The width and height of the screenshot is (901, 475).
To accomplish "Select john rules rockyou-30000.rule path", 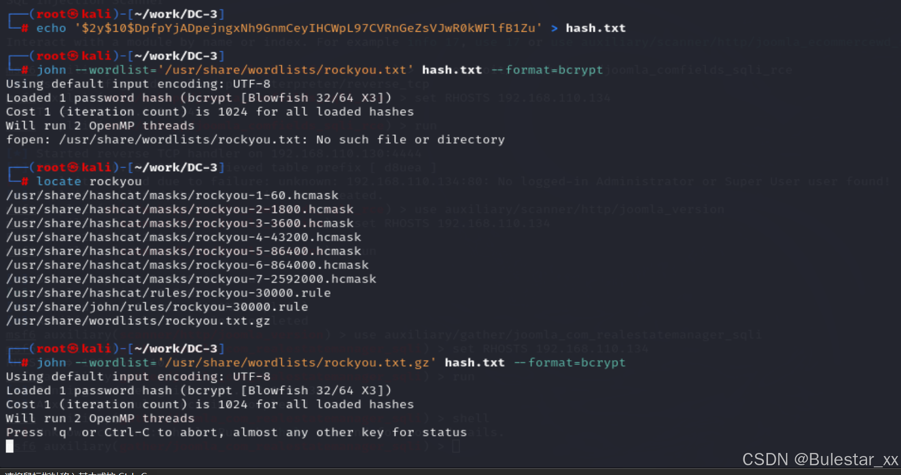I will tap(157, 307).
